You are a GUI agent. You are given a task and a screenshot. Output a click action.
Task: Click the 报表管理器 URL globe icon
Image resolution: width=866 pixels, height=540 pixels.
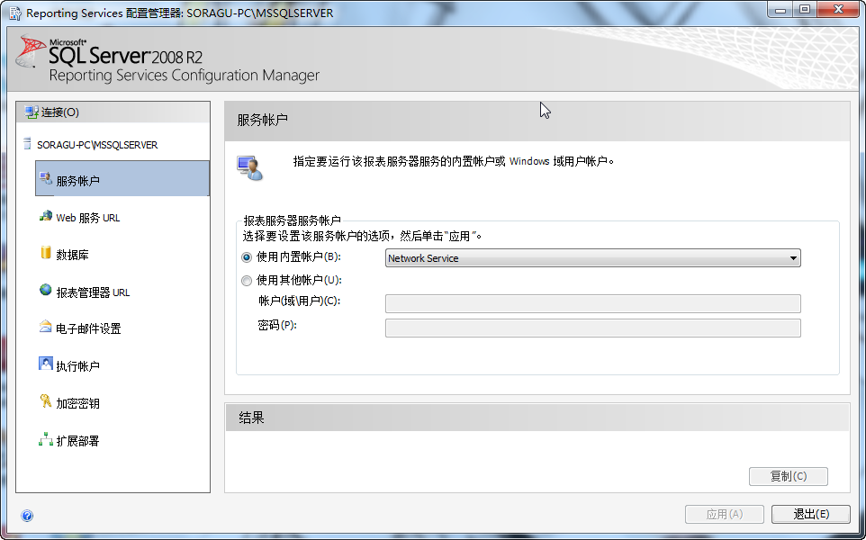[x=45, y=290]
